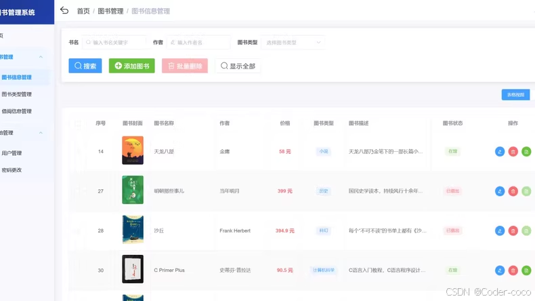Open 借阅信息管理 in the sidebar
535x301 pixels.
17,111
